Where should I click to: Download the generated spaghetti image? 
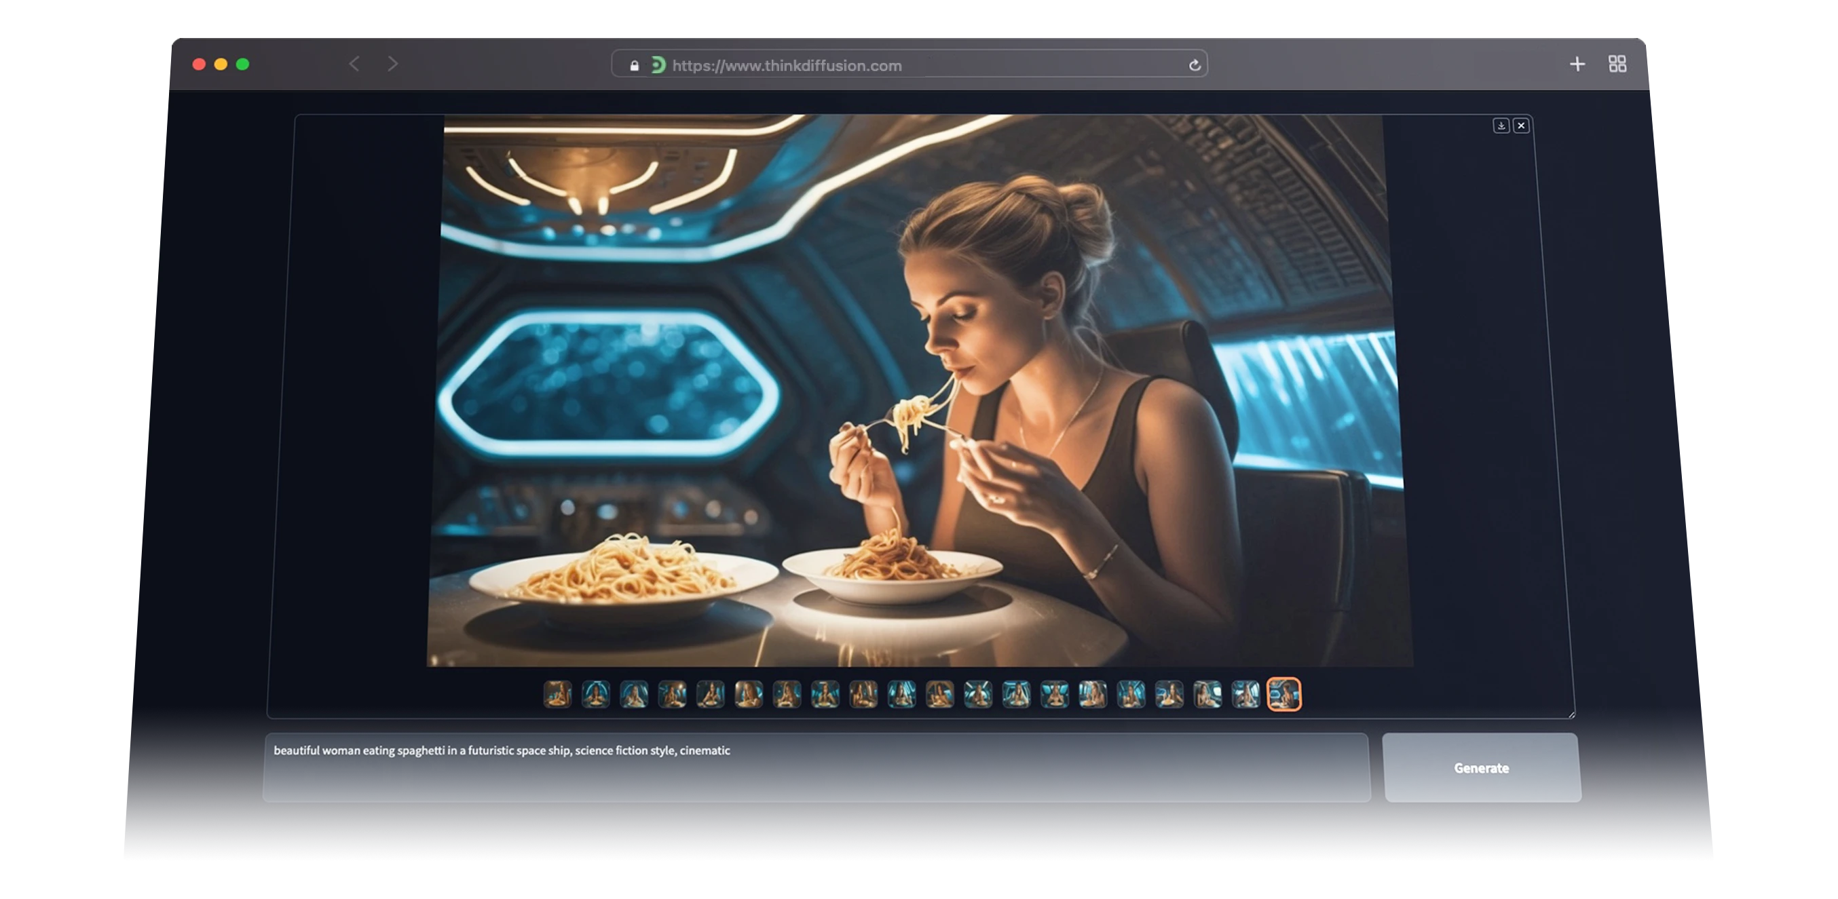pyautogui.click(x=1501, y=126)
